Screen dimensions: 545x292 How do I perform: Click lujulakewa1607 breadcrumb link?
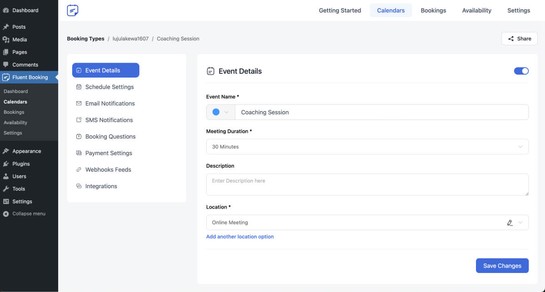[x=131, y=39]
